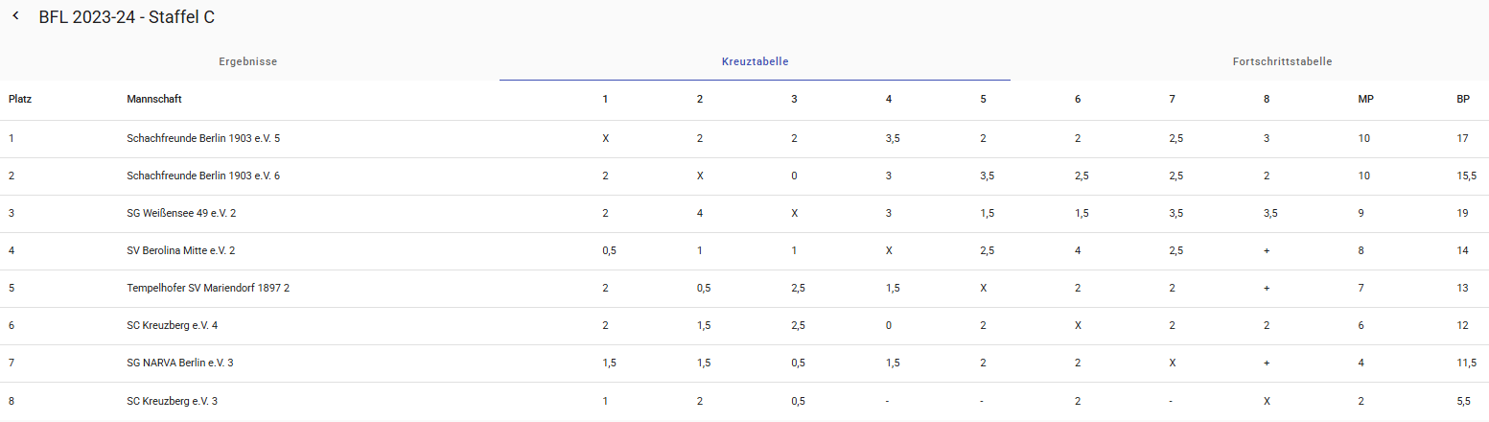Click the MP column header
Screen dimensions: 1489x422
tap(1365, 99)
